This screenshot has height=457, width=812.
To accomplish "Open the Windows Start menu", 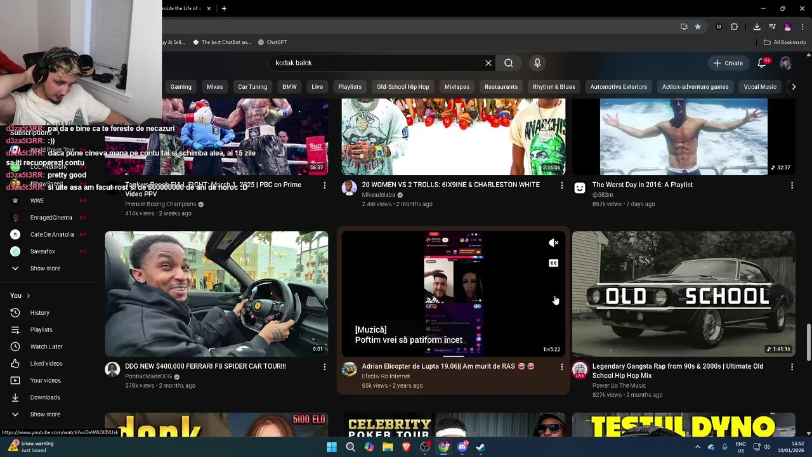I will [x=332, y=447].
